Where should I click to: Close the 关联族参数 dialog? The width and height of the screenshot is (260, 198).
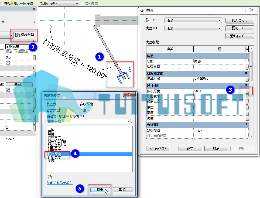[x=130, y=94]
